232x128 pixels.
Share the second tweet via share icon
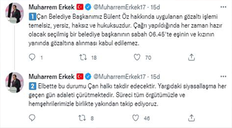pyautogui.click(x=191, y=118)
